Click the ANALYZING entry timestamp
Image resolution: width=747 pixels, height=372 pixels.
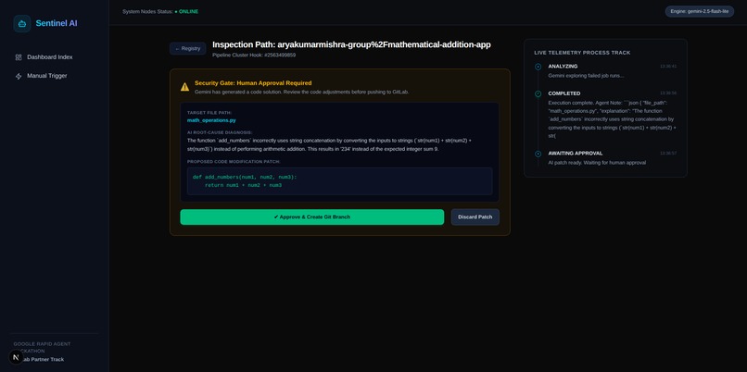click(x=668, y=67)
